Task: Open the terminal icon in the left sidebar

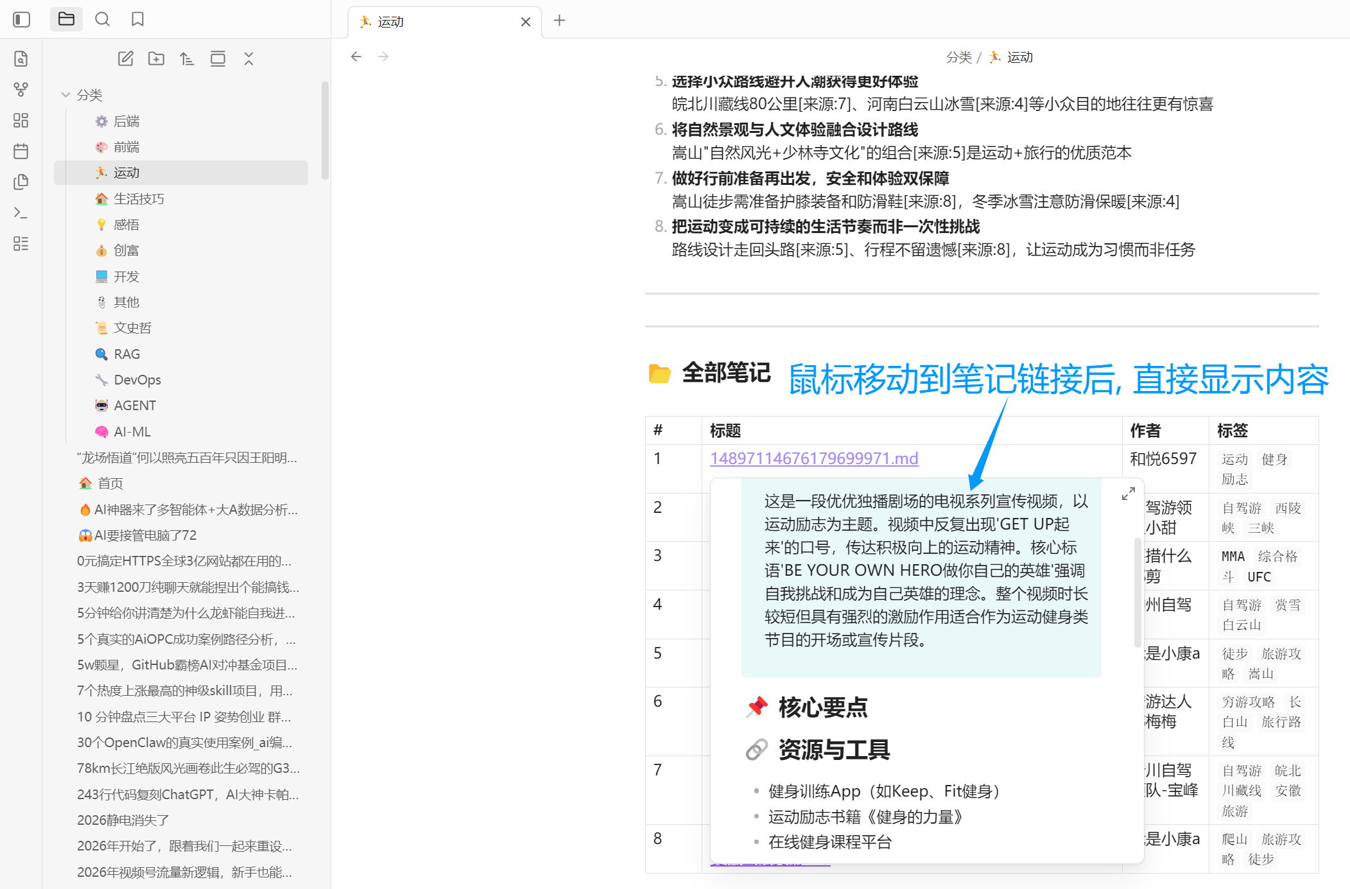Action: (x=21, y=212)
